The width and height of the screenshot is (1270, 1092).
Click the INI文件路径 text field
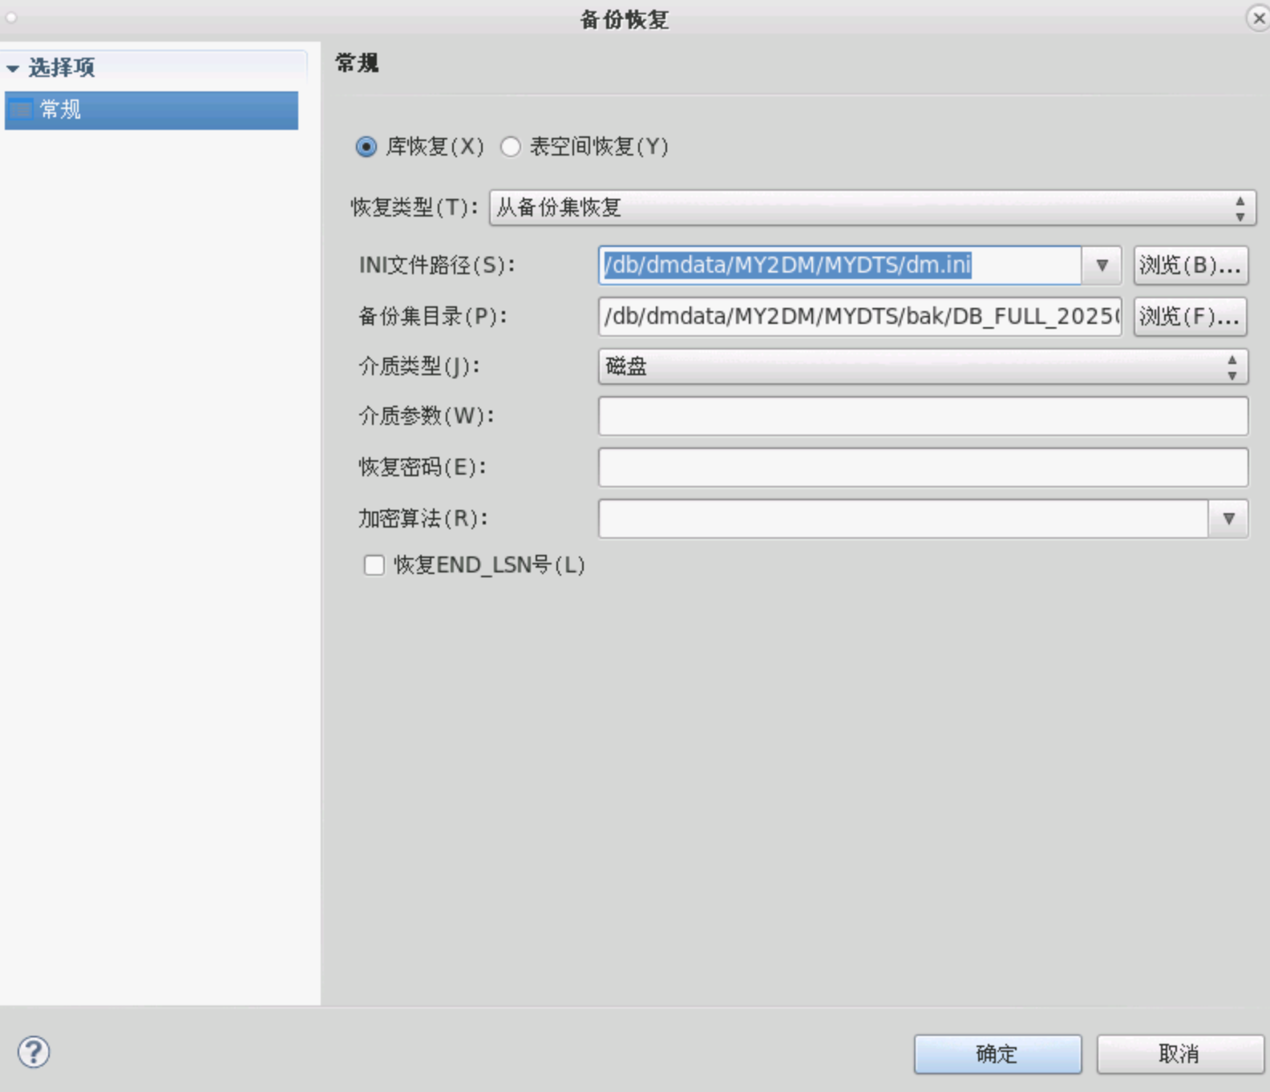pos(839,265)
